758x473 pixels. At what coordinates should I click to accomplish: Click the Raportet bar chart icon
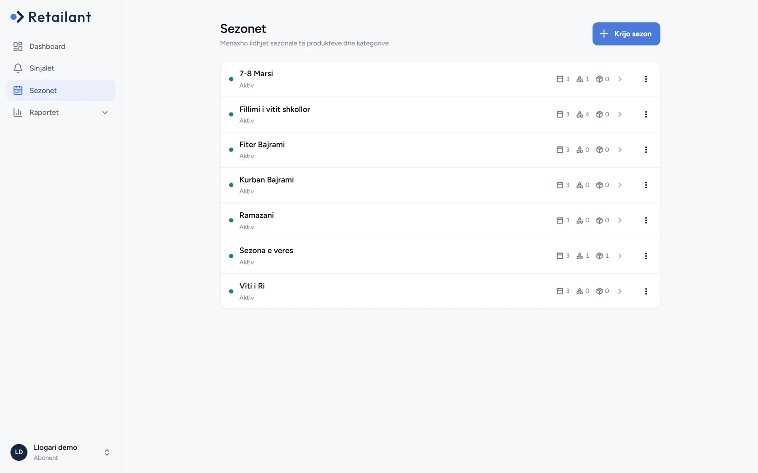coord(18,113)
